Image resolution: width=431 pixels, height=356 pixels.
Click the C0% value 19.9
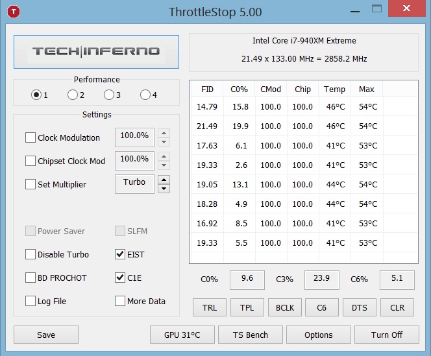coord(241,126)
